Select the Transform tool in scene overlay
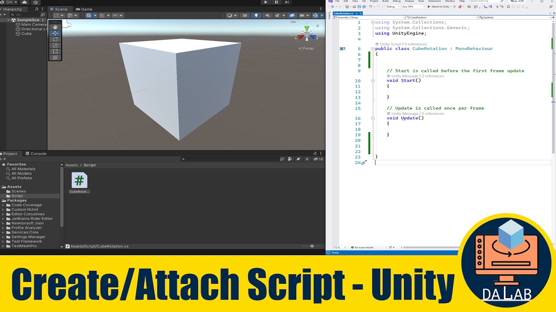The height and width of the screenshot is (312, 556). pos(55,57)
